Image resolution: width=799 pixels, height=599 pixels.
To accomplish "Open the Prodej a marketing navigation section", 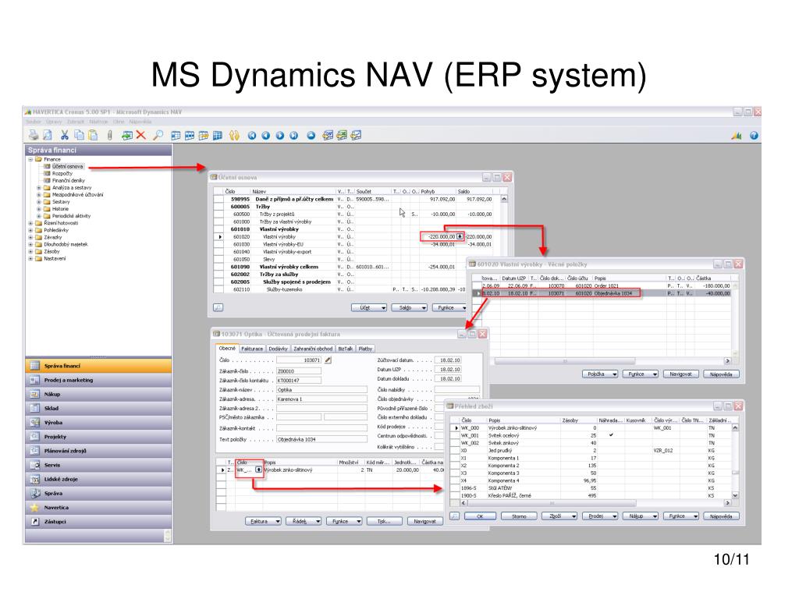I will (98, 380).
